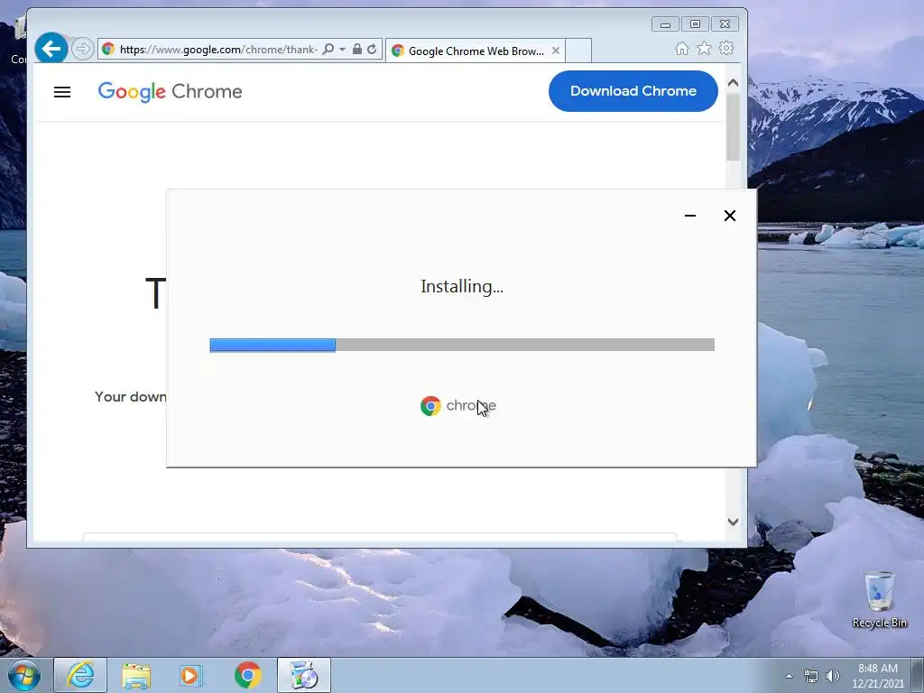
Task: Open Windows Explorer from the taskbar
Action: coord(136,675)
